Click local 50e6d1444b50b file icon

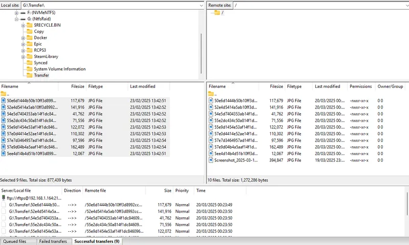pyautogui.click(x=4, y=100)
